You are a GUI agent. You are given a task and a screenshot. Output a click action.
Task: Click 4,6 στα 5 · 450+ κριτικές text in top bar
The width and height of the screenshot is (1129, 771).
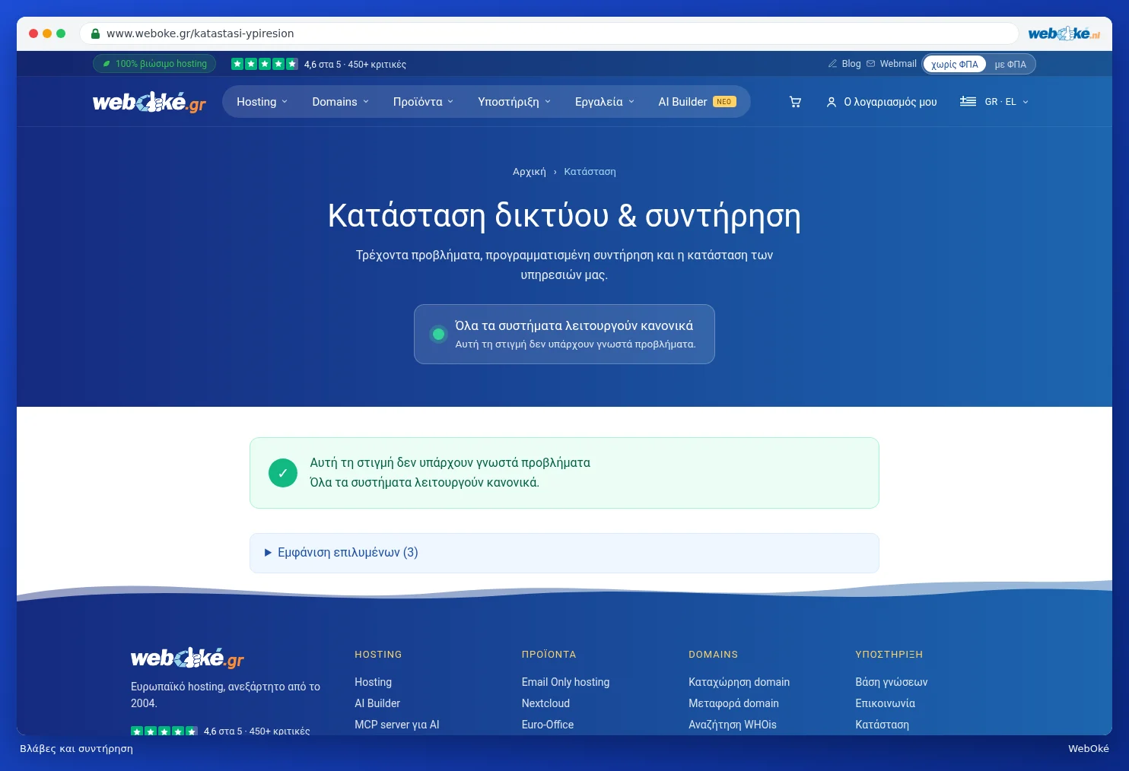[x=355, y=65]
